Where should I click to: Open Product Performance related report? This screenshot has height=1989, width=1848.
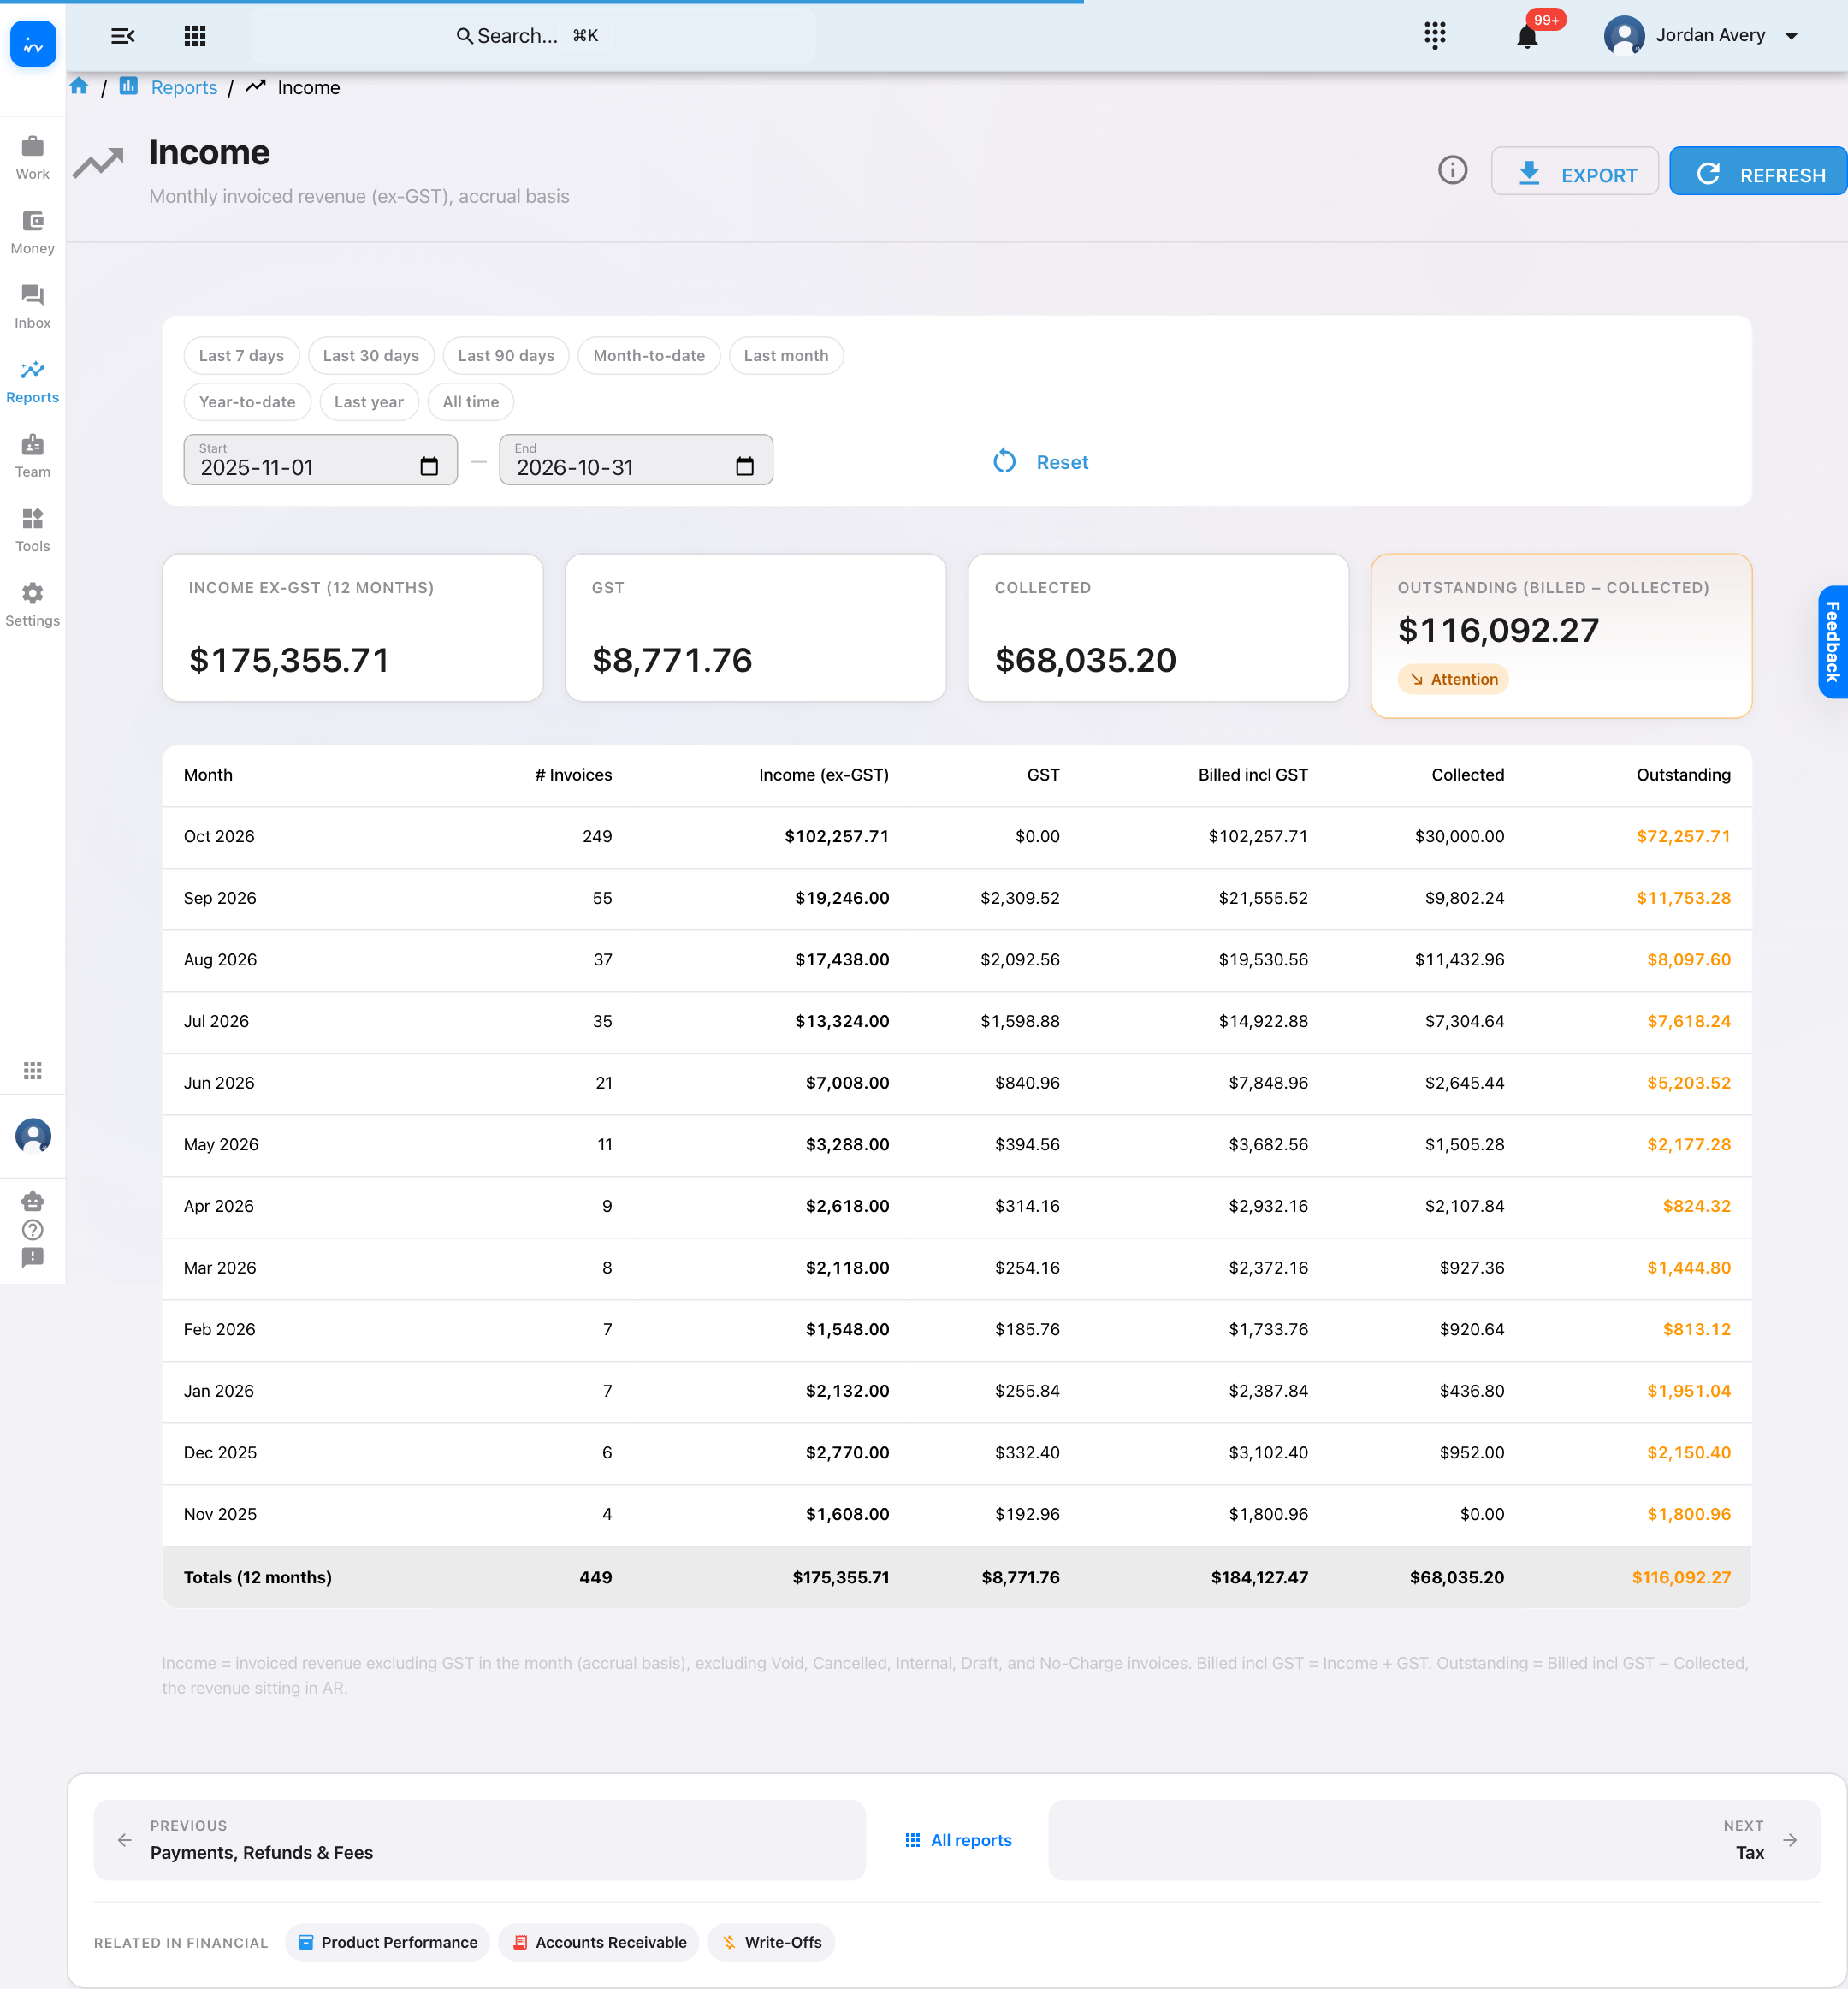pyautogui.click(x=387, y=1942)
